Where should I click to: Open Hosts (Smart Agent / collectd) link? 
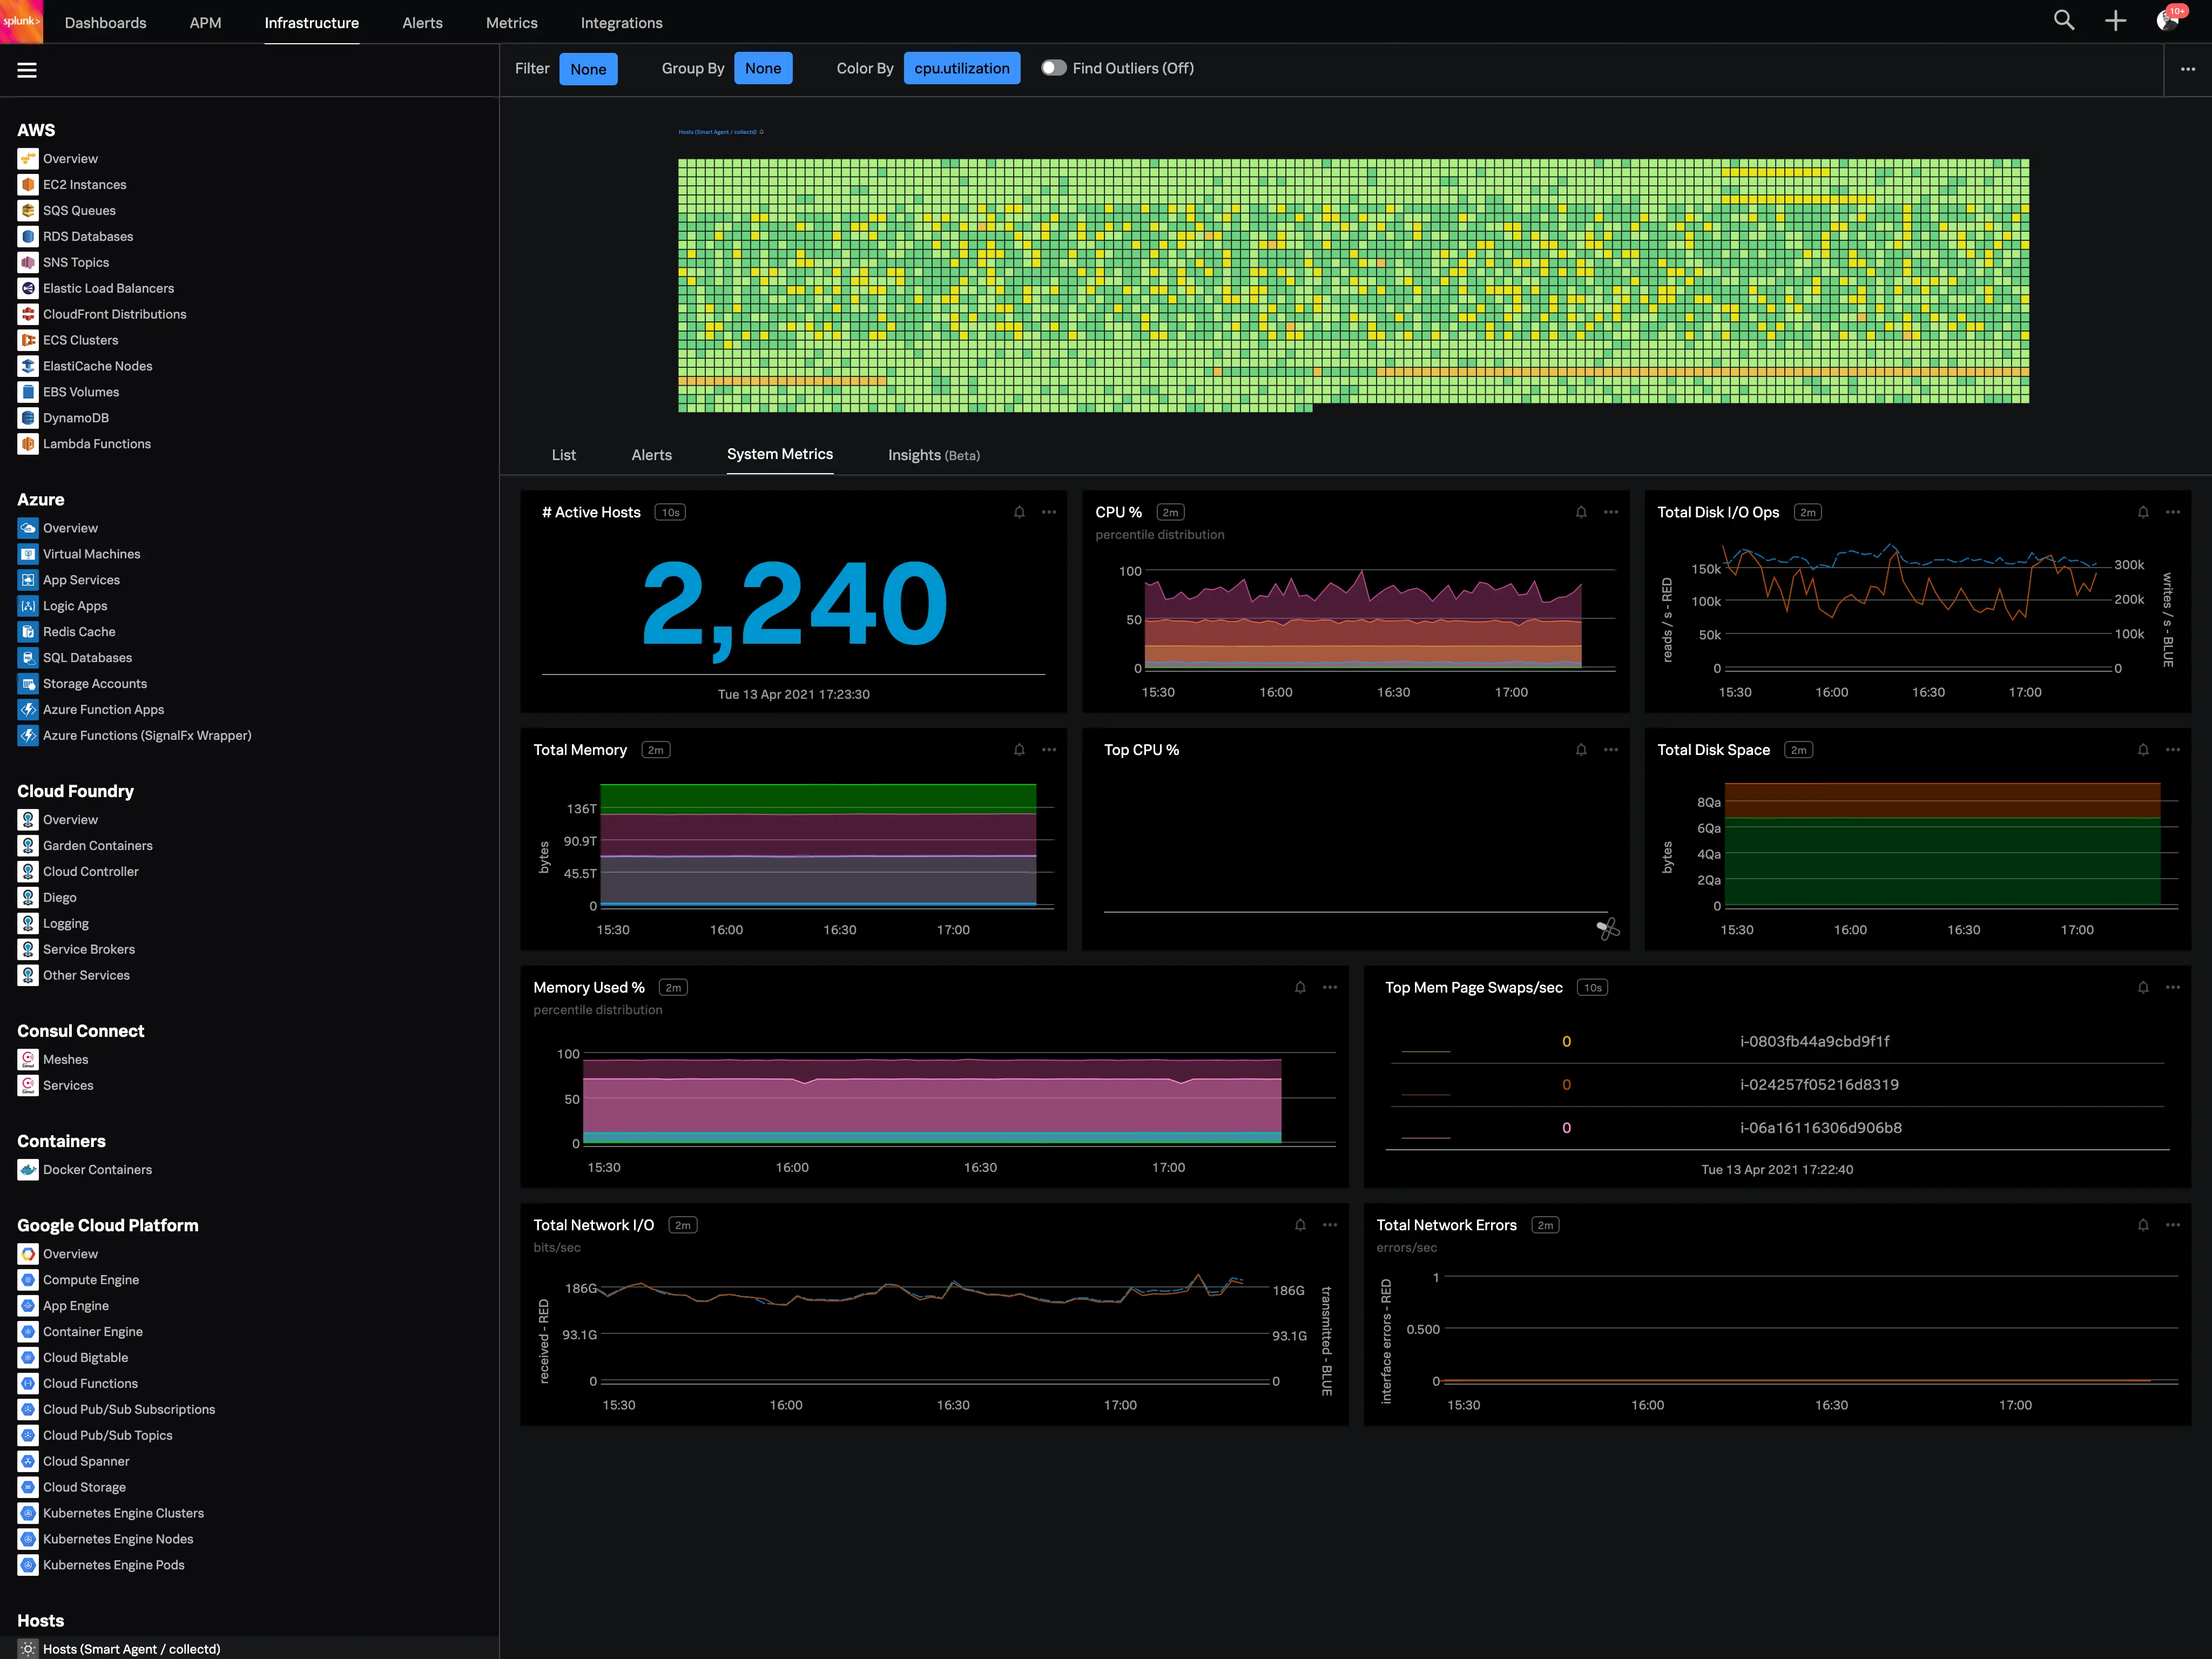[x=132, y=1649]
